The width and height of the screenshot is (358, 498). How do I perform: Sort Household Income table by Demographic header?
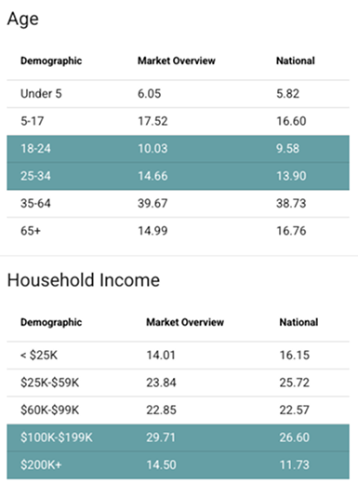point(51,322)
